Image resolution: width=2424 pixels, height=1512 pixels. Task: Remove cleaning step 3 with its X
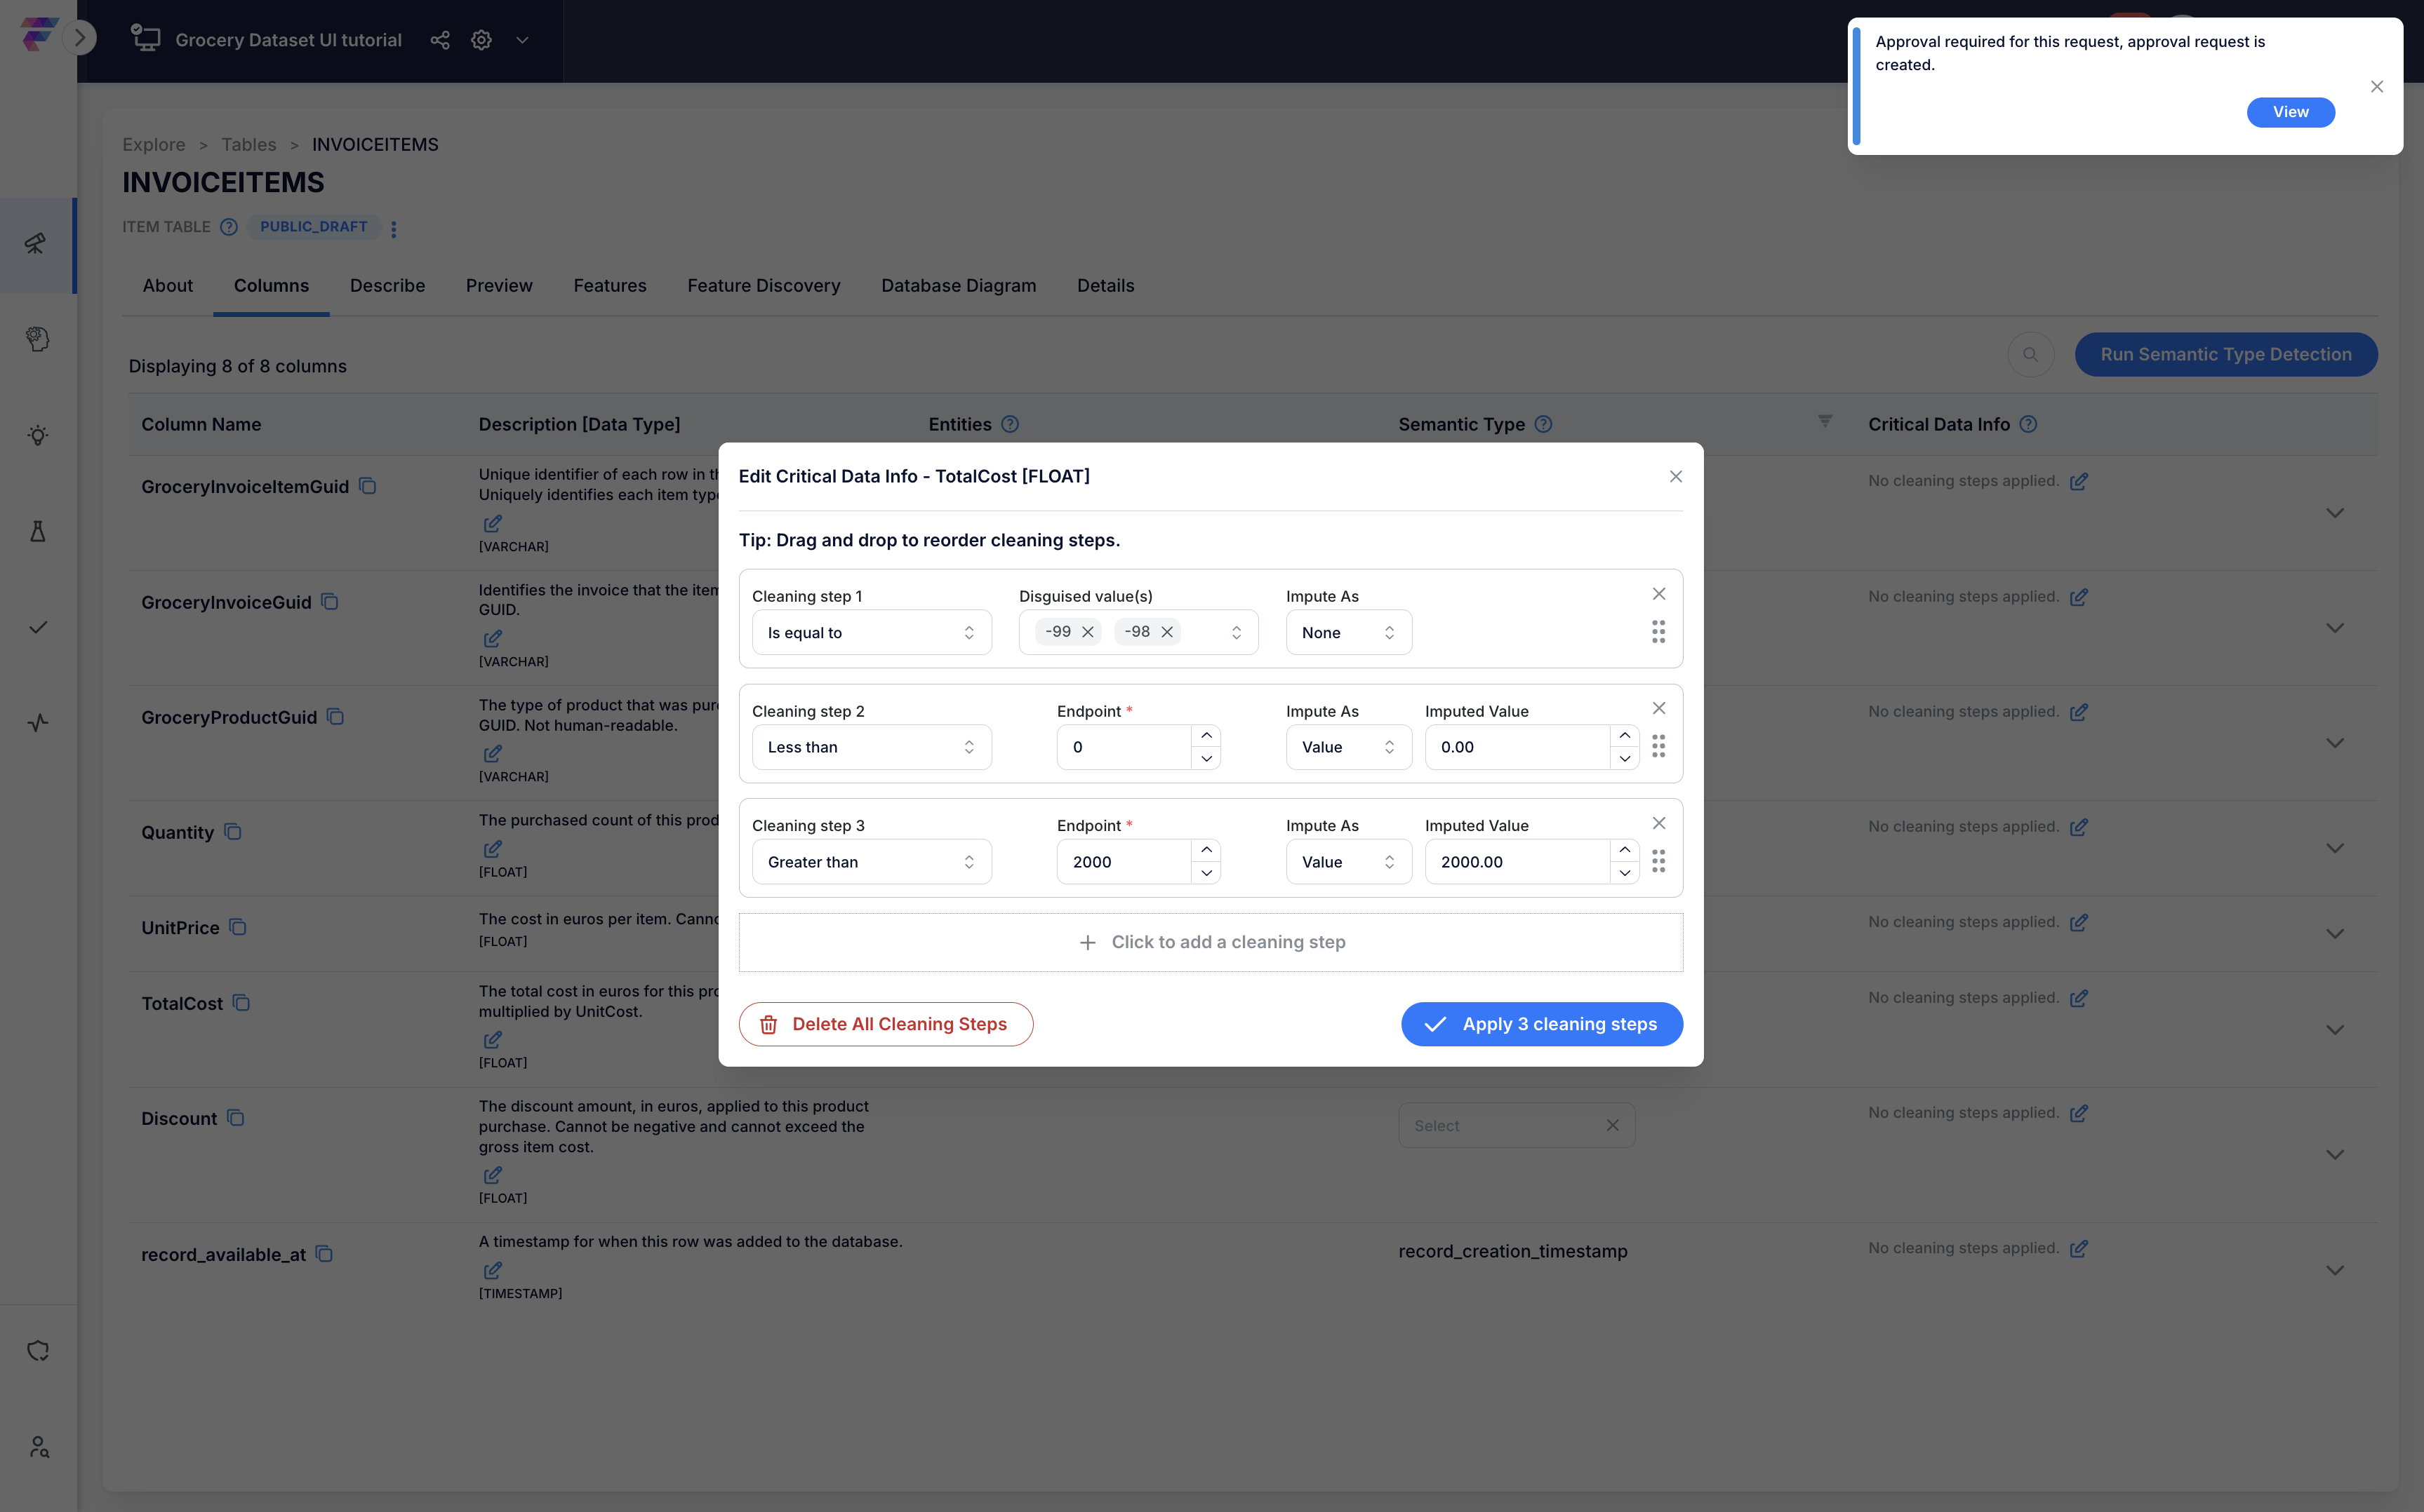[1658, 823]
